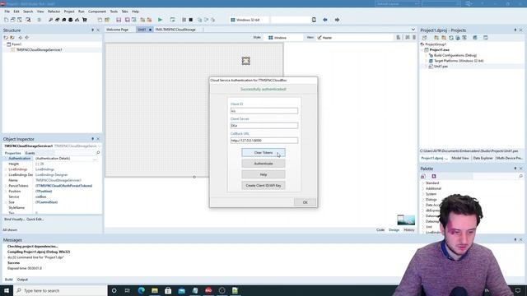Pin the Object Inspector panel pushpin
Image resolution: width=527 pixels, height=296 pixels.
tap(93, 139)
